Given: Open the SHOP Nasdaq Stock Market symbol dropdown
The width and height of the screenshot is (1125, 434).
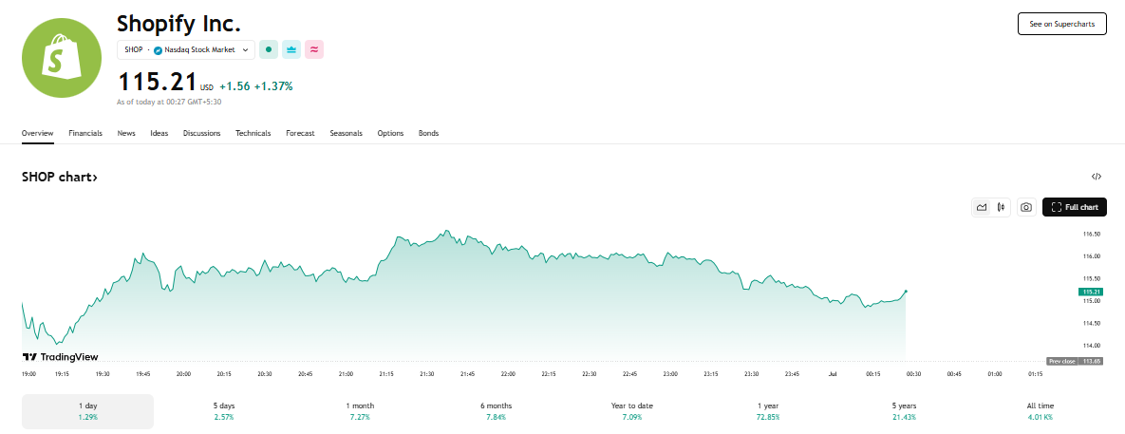Looking at the screenshot, I should pyautogui.click(x=186, y=49).
